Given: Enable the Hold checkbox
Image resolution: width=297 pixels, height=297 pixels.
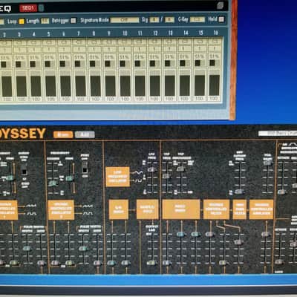Looking at the screenshot, I should [x=221, y=19].
